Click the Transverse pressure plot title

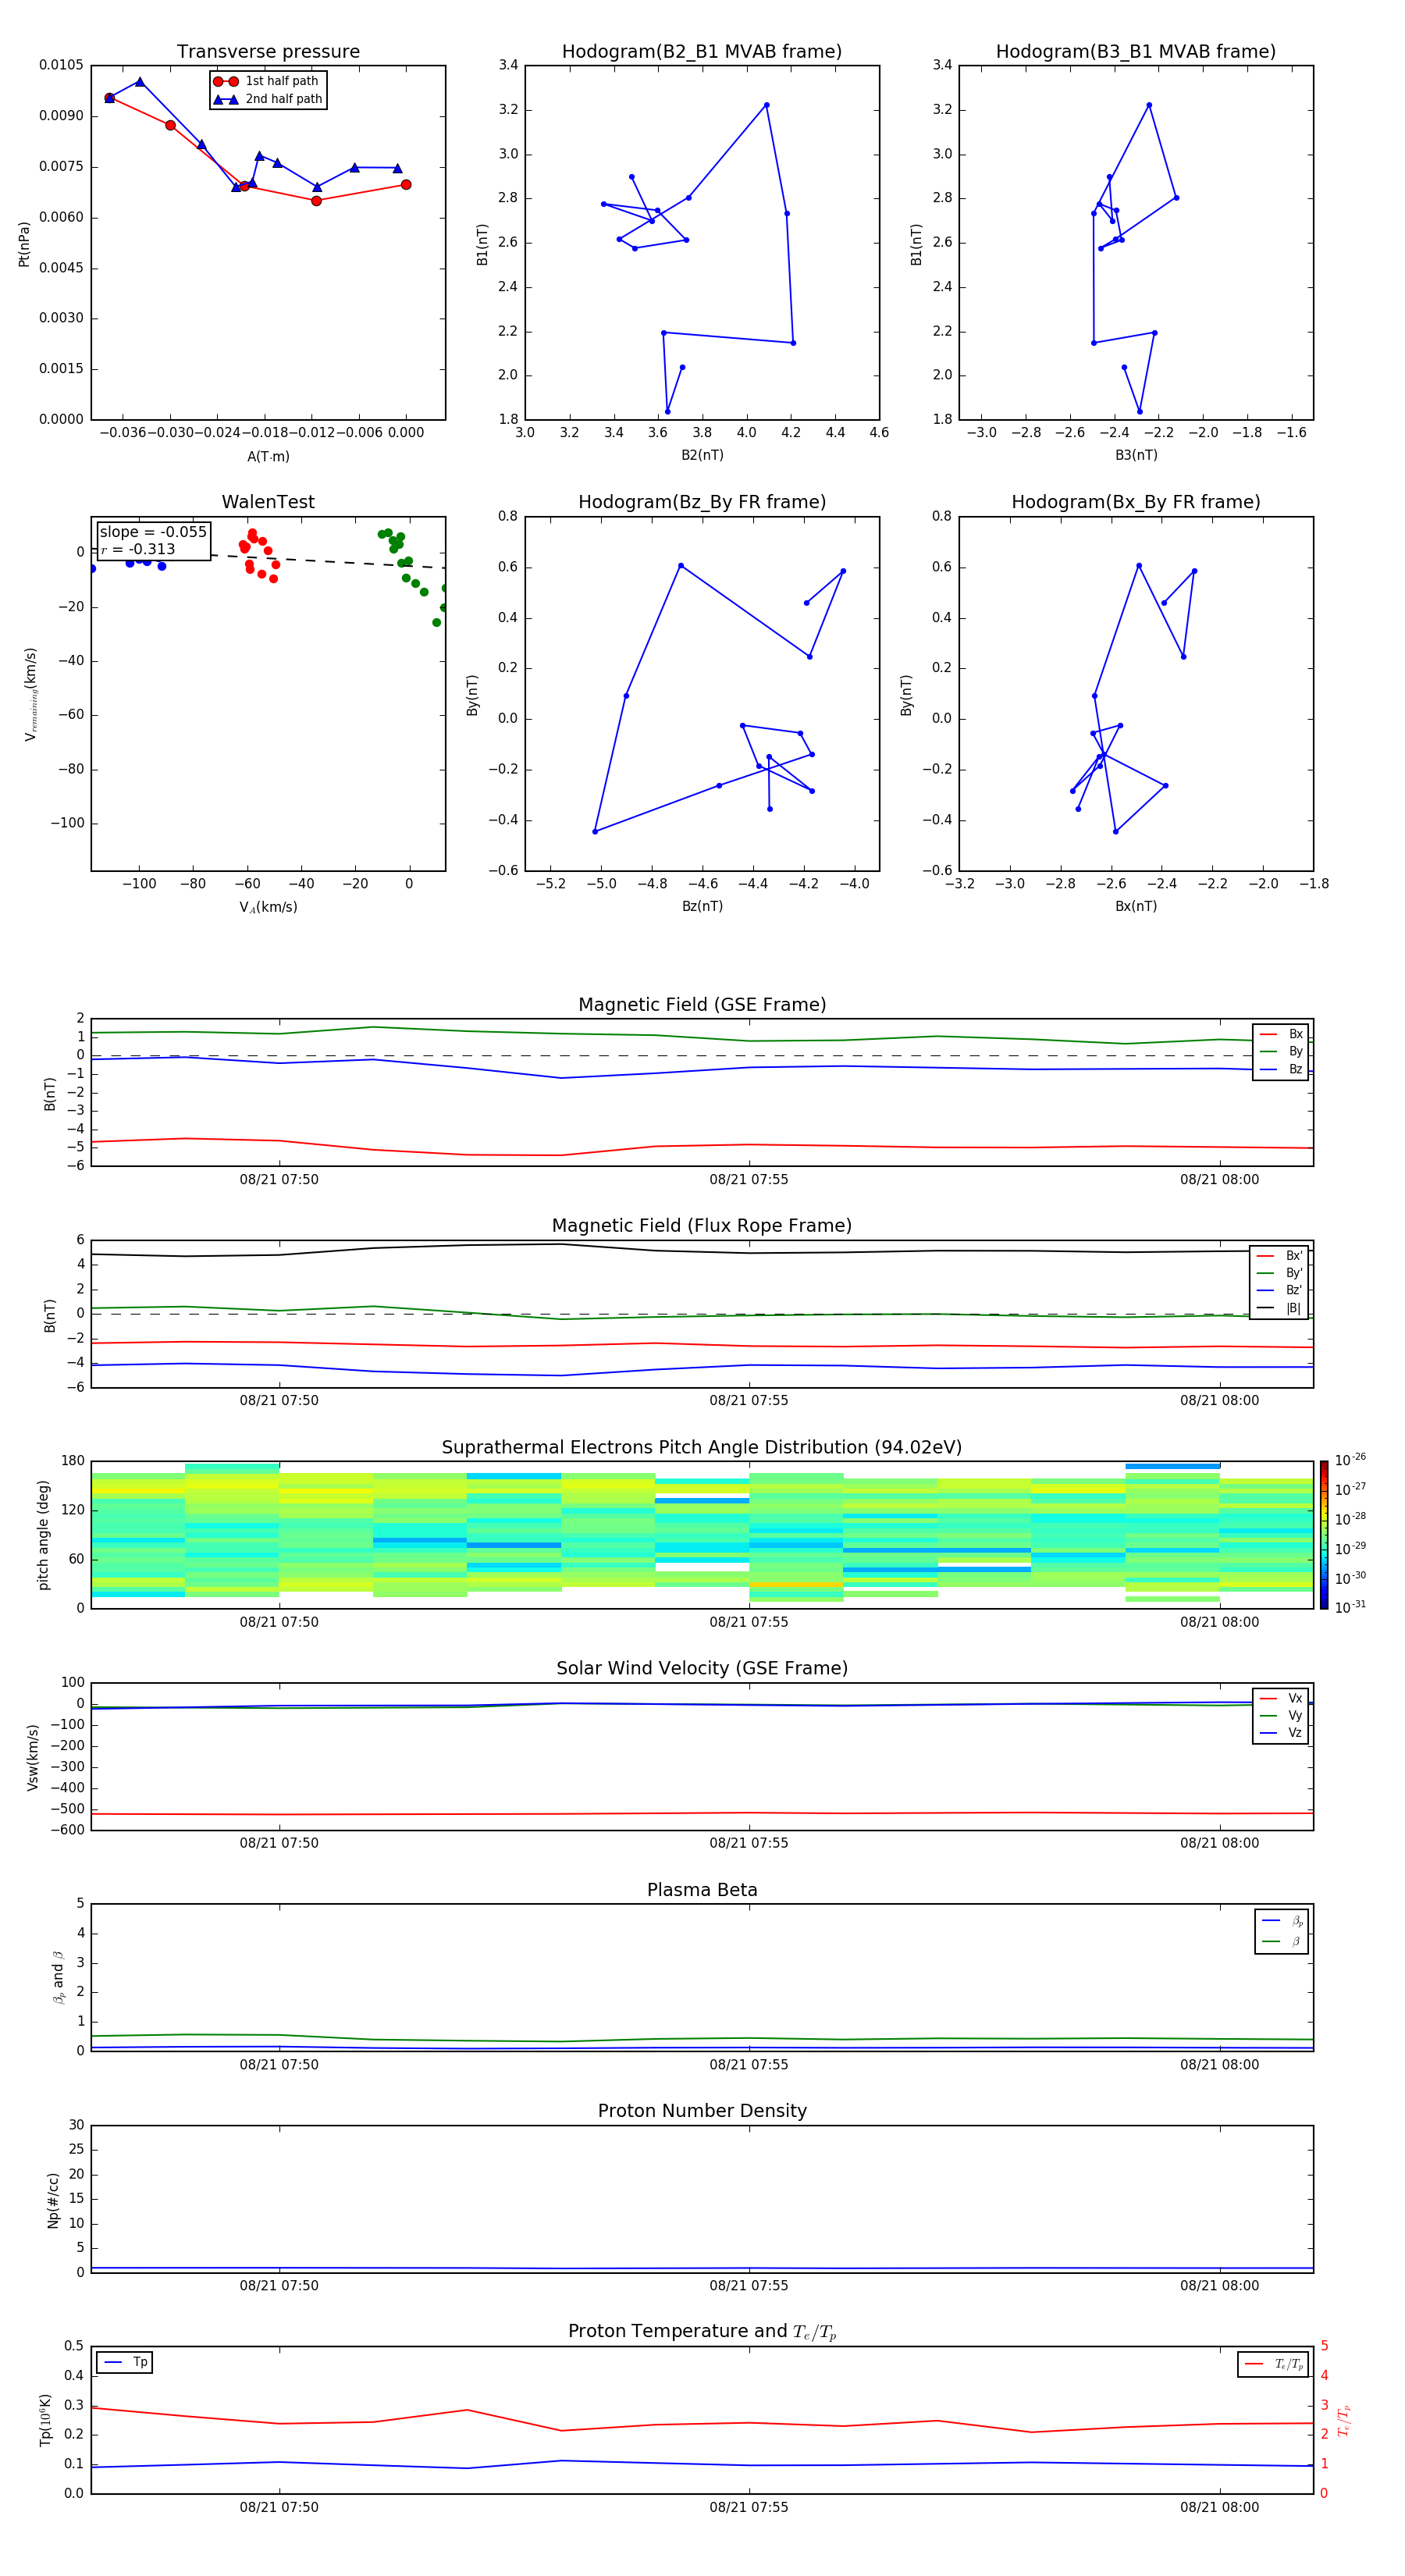268,52
